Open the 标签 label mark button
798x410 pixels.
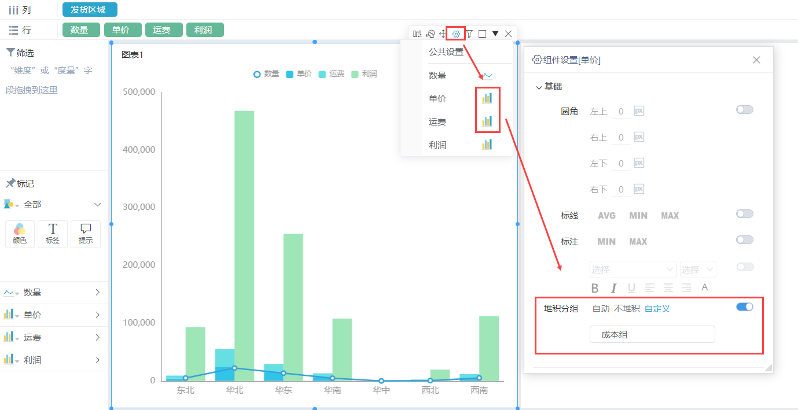point(53,234)
